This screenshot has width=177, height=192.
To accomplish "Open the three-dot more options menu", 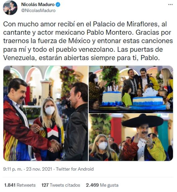I will click(170, 5).
